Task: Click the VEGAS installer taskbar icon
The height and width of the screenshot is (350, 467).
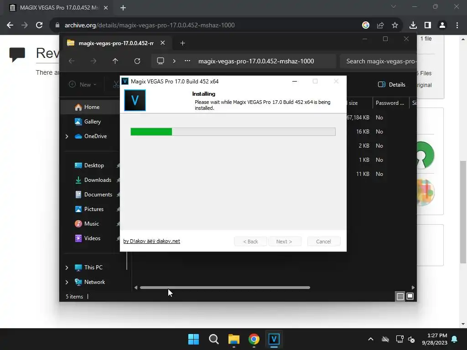Action: (274, 339)
